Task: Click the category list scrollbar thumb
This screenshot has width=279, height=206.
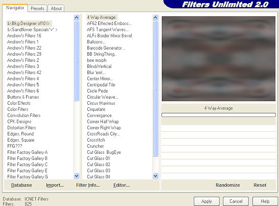Action: click(x=76, y=61)
